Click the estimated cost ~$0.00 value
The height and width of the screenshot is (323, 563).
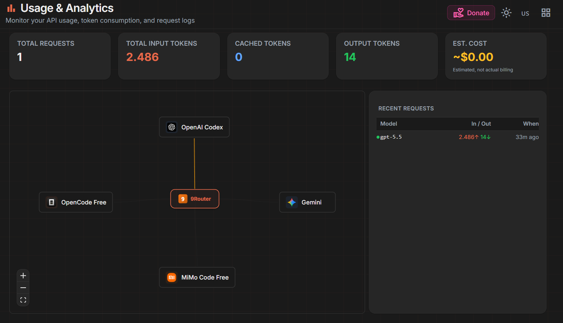tap(473, 57)
